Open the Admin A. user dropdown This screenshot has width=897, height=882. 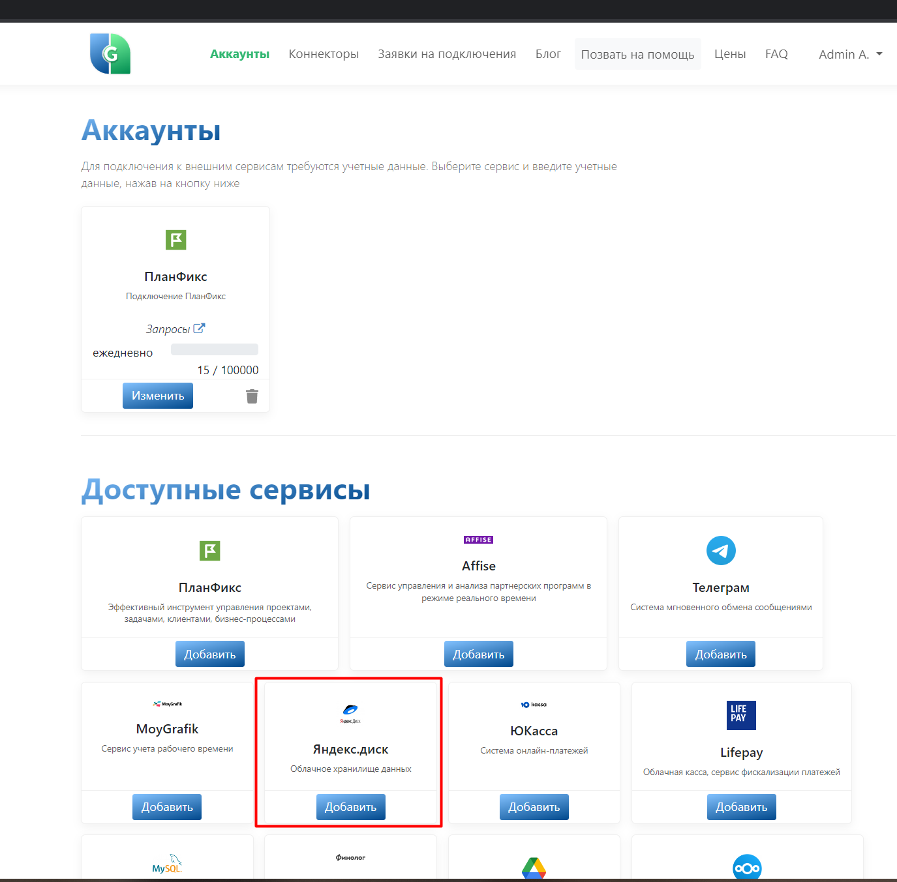[x=850, y=54]
